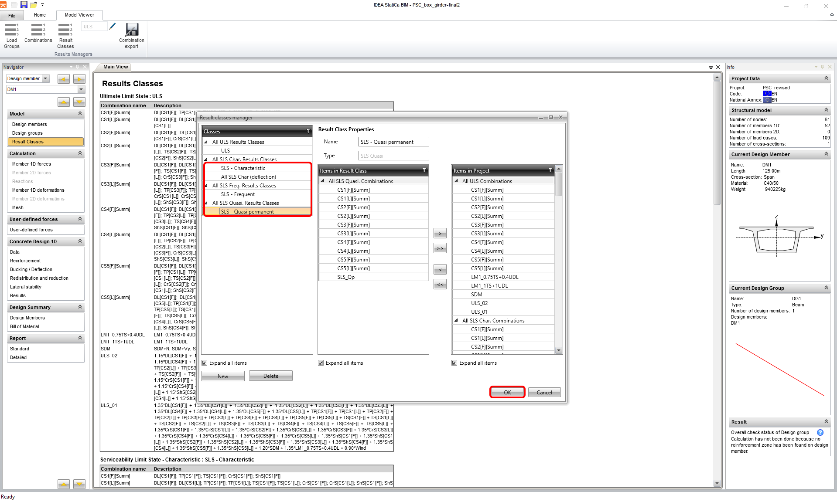Click the OK button in Result classes manager
This screenshot has height=502, width=837.
pos(507,392)
